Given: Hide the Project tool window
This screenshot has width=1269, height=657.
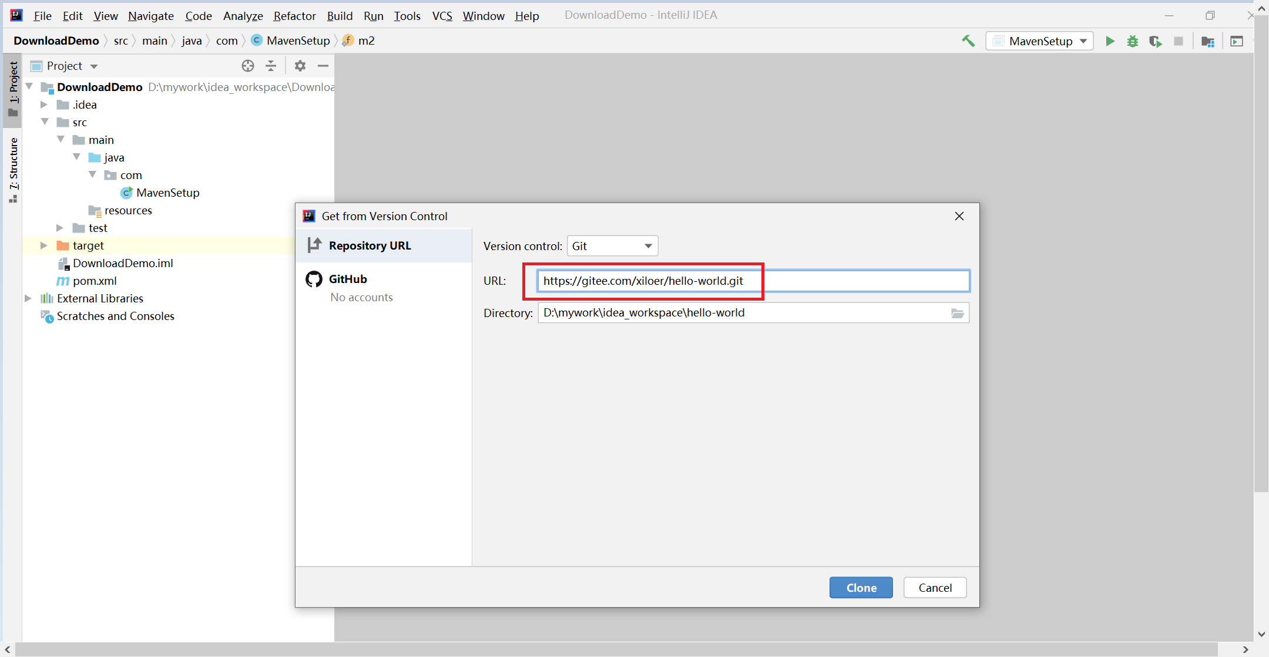Looking at the screenshot, I should click(323, 66).
